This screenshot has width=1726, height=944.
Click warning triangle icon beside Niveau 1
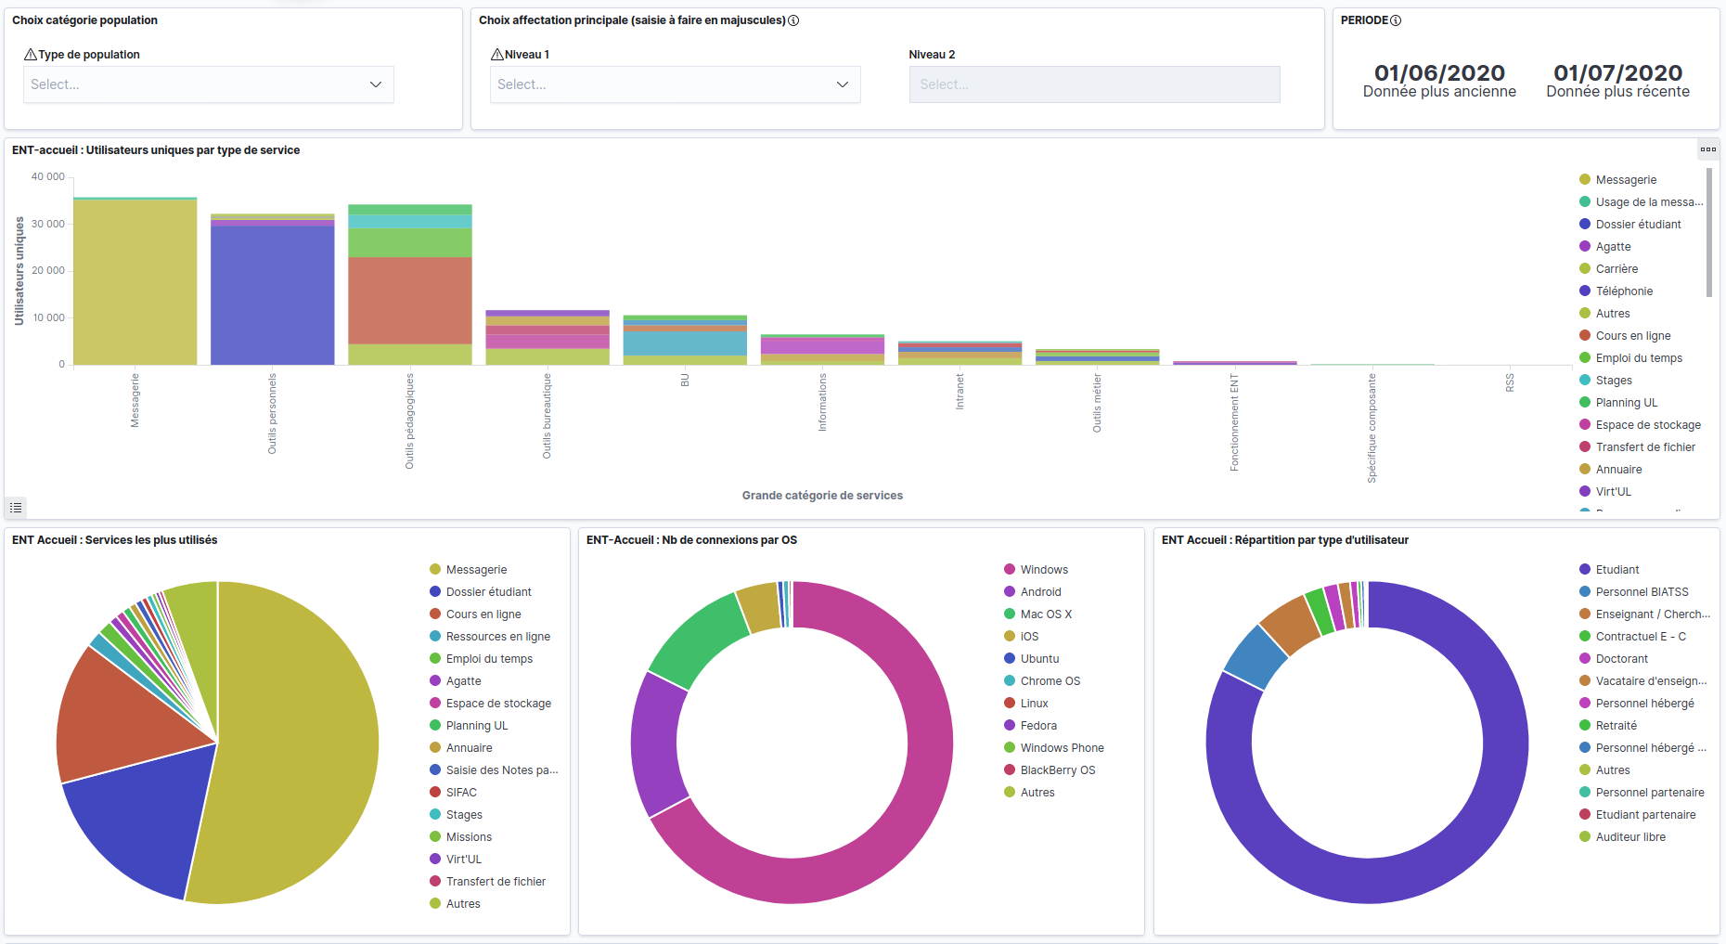(496, 55)
